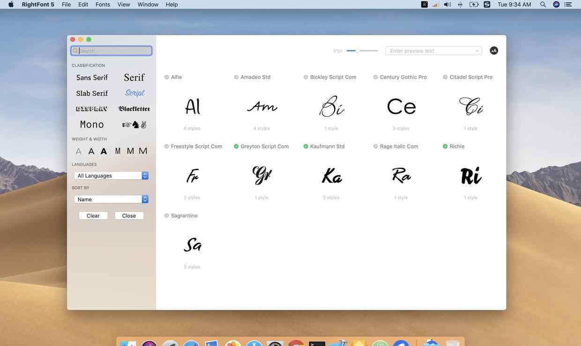Image resolution: width=581 pixels, height=346 pixels.
Task: Deactivate the Richie font toggle
Action: pos(445,146)
